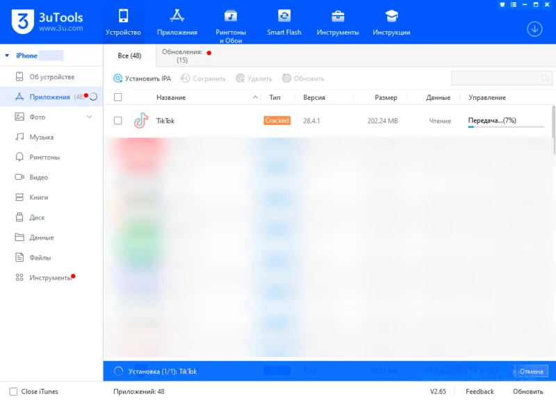The width and height of the screenshot is (556, 400).
Task: Switch to the Обновления (15) tab
Action: (x=182, y=56)
